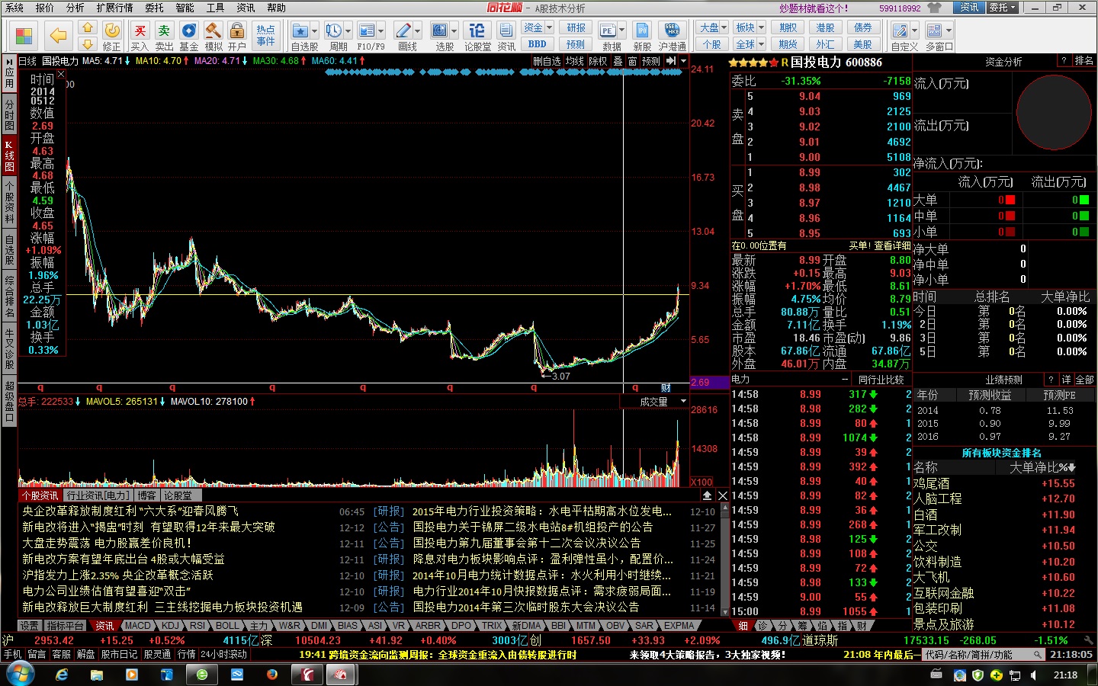The height and width of the screenshot is (686, 1098).
Task: Expand the 板块 dropdown
Action: (x=760, y=27)
